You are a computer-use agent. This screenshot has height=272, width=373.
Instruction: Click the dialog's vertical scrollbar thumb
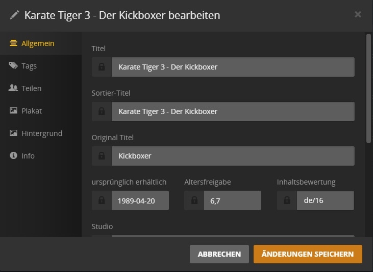[x=369, y=88]
